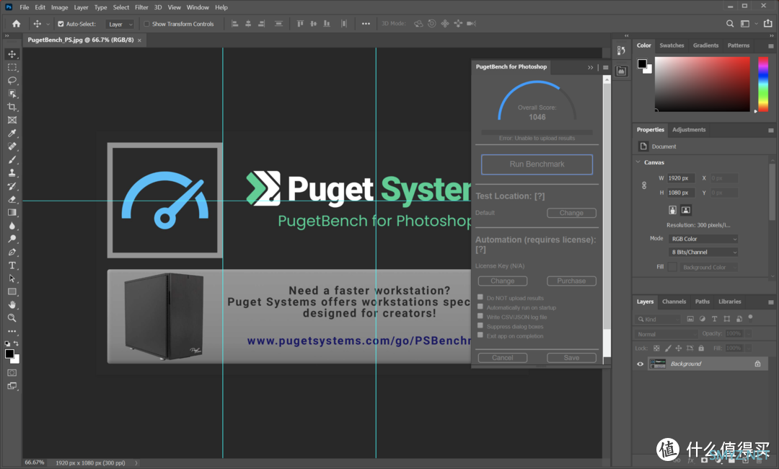Select the Lasso tool

point(12,81)
